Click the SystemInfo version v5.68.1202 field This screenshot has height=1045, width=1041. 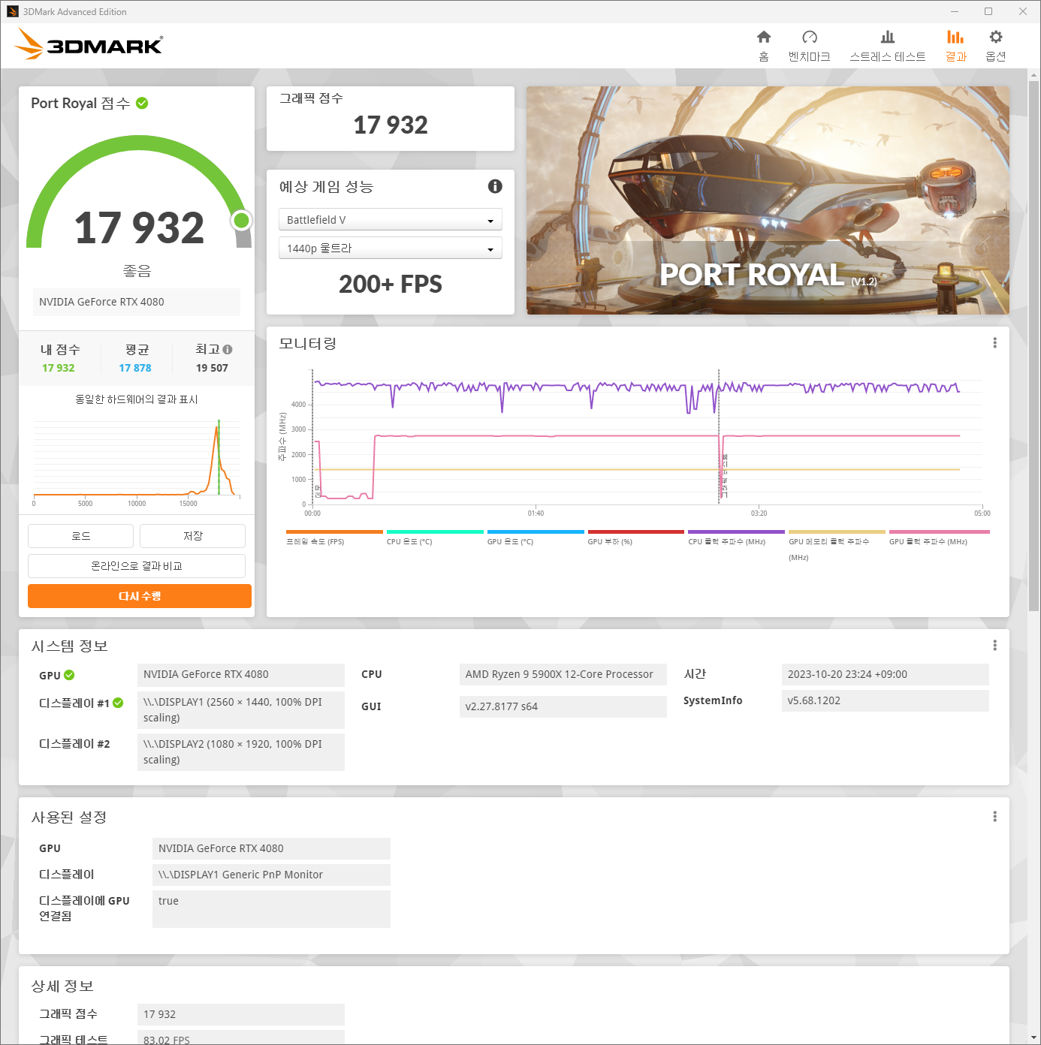pyautogui.click(x=885, y=700)
